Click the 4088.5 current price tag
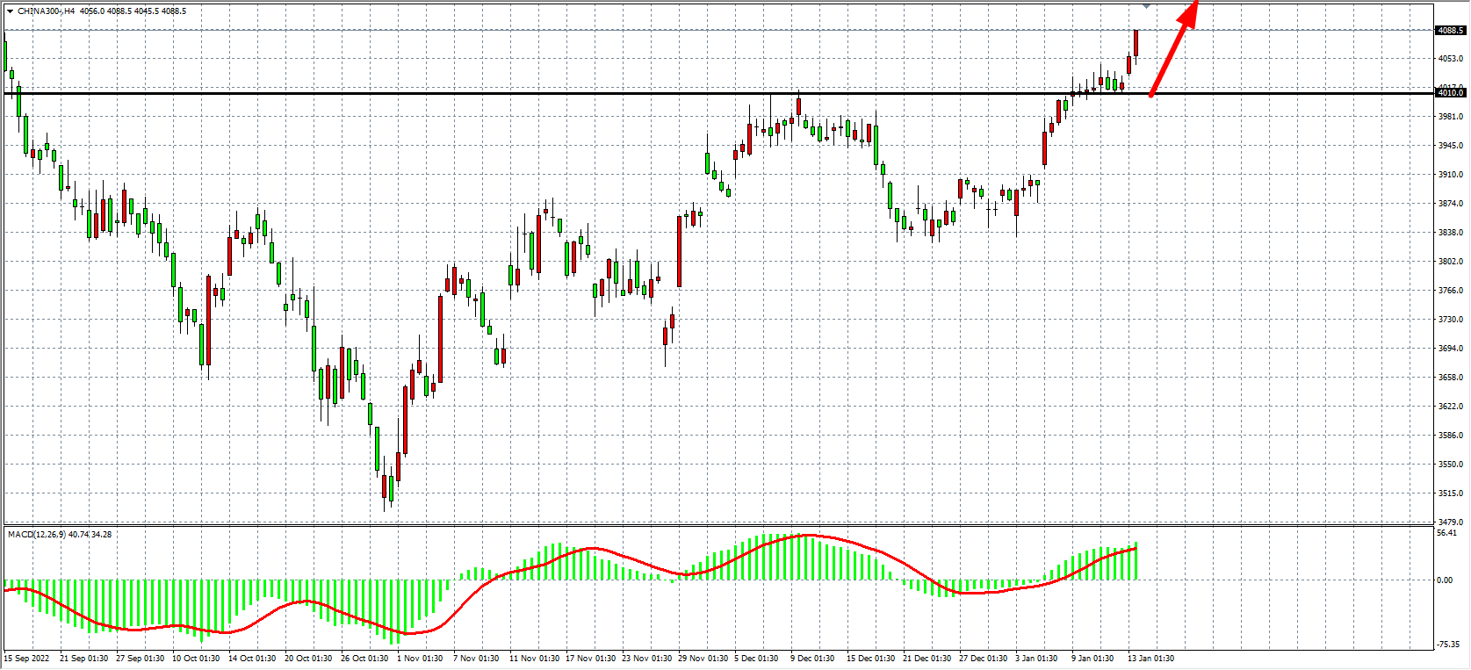The width and height of the screenshot is (1471, 670). point(1450,30)
